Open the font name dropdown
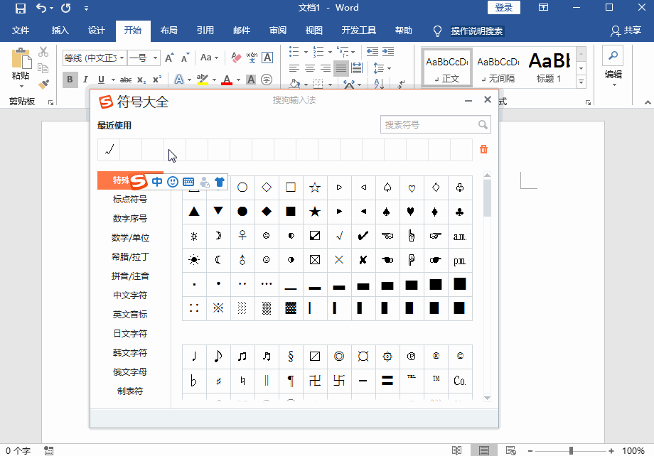The image size is (654, 456). coord(123,58)
